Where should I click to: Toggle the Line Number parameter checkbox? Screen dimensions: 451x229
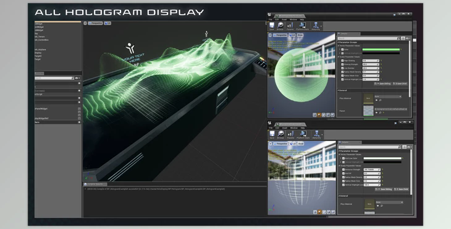tap(342, 68)
